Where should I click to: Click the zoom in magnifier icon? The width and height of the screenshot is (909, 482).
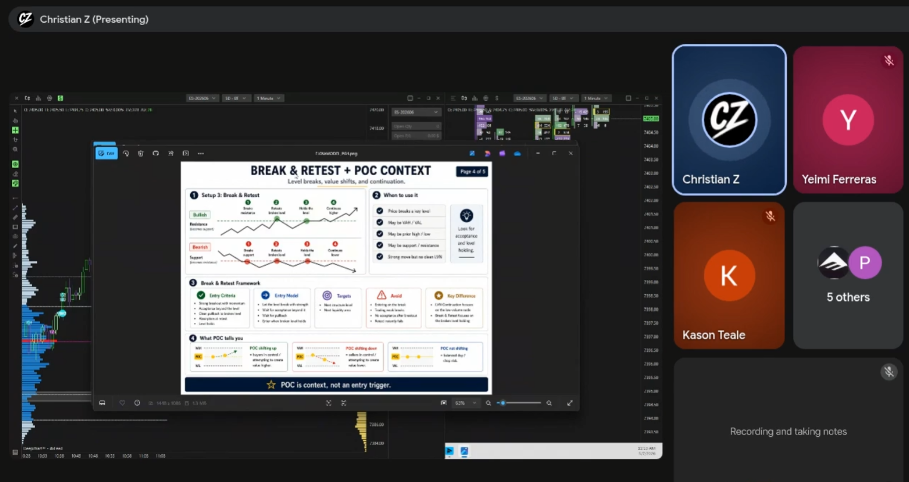[x=549, y=403]
